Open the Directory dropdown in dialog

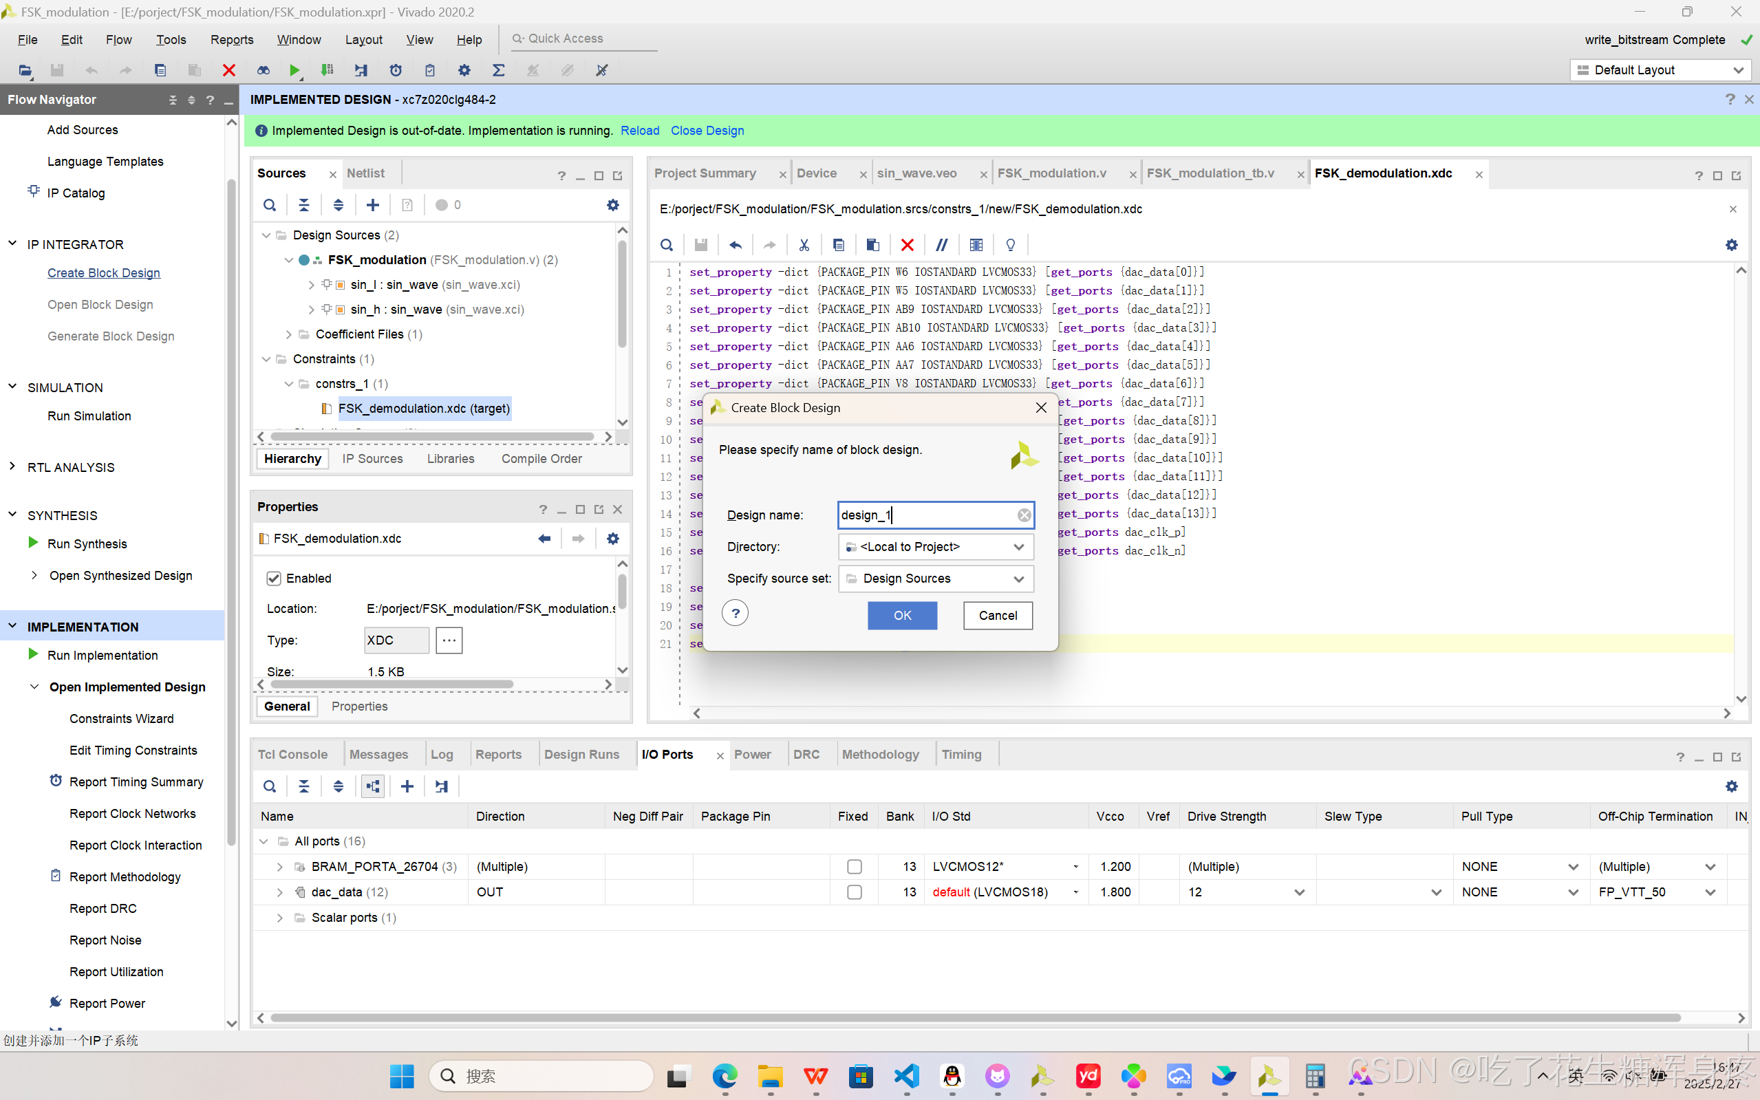pos(936,546)
